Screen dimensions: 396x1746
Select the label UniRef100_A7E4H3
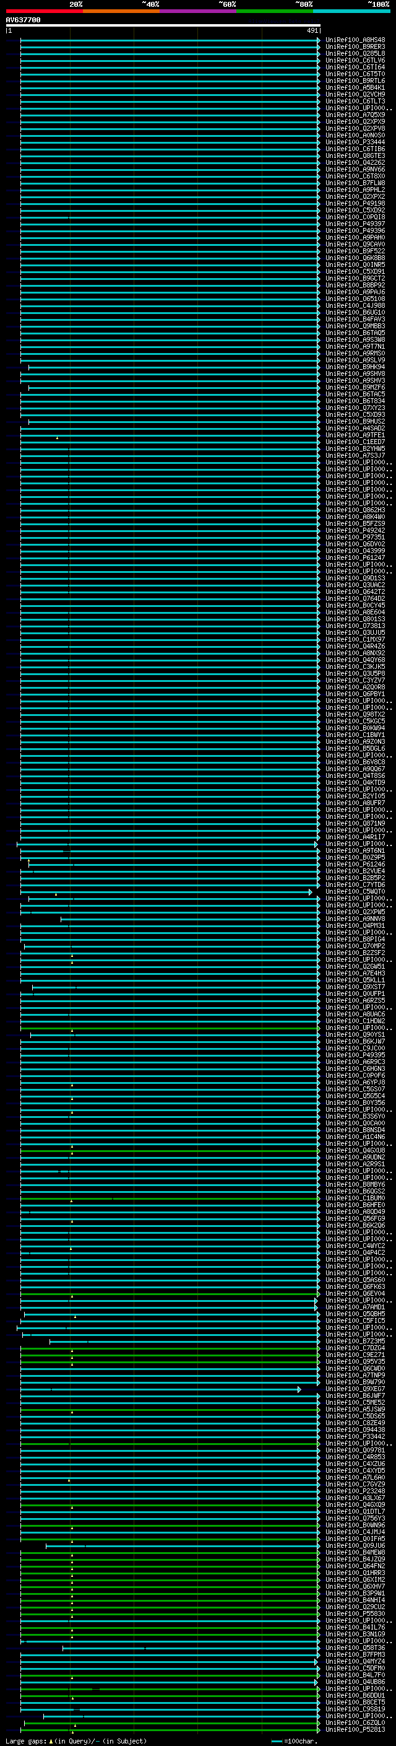coord(355,973)
